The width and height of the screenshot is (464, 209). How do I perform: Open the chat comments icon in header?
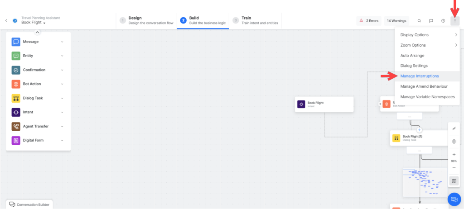pyautogui.click(x=431, y=21)
